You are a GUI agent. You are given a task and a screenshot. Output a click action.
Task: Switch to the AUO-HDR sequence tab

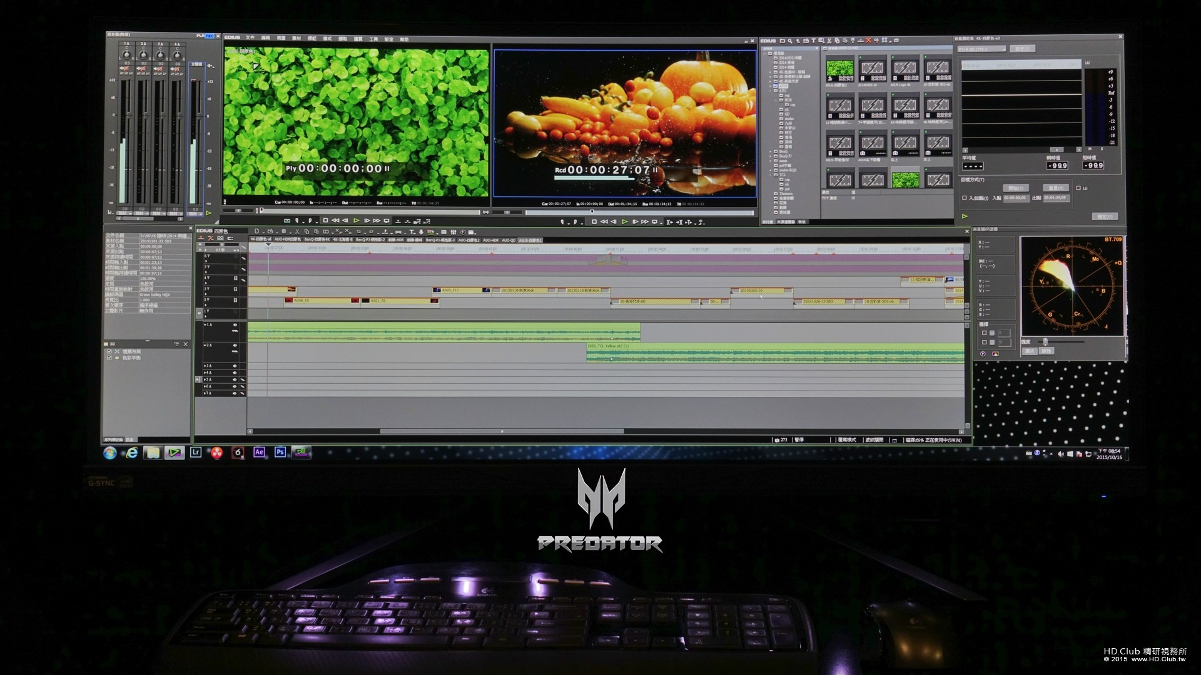(490, 240)
